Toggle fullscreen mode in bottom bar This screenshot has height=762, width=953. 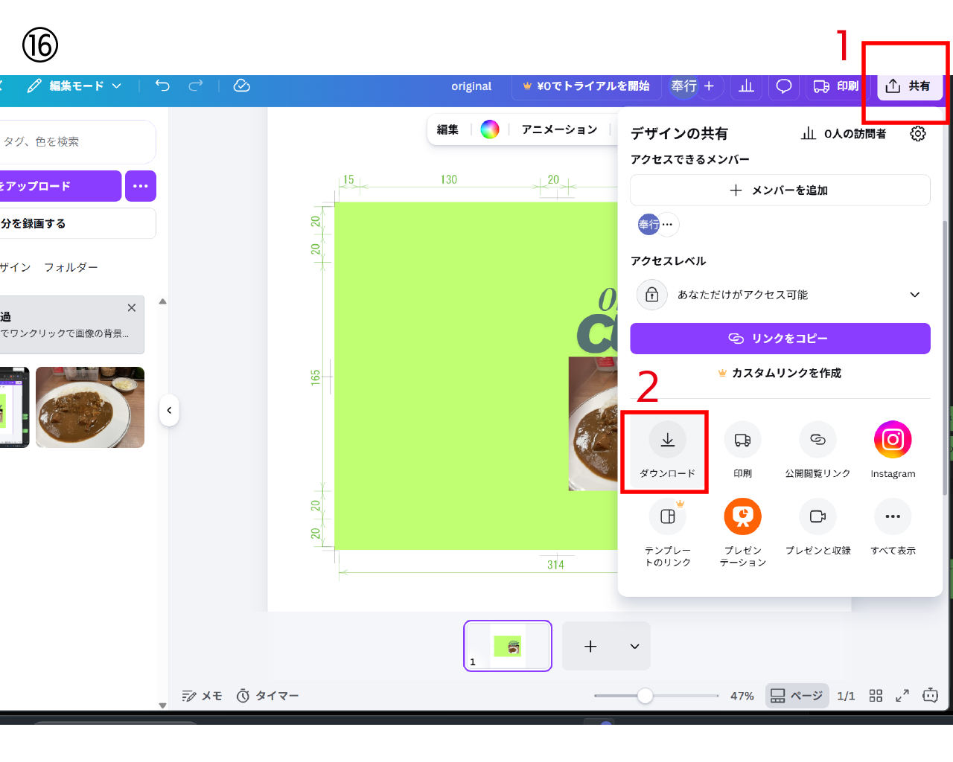click(902, 696)
